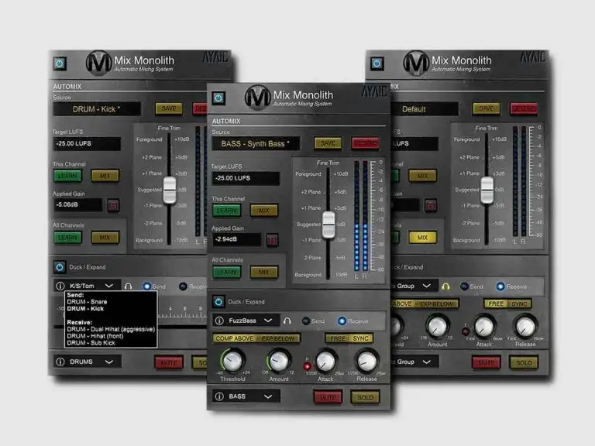Click the Mix Monolith M logo in the Default window
This screenshot has height=446, width=595.
pyautogui.click(x=416, y=63)
